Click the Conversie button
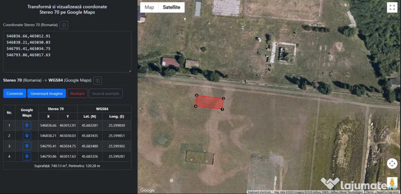Viewport: 401px width, 194px height. point(14,93)
